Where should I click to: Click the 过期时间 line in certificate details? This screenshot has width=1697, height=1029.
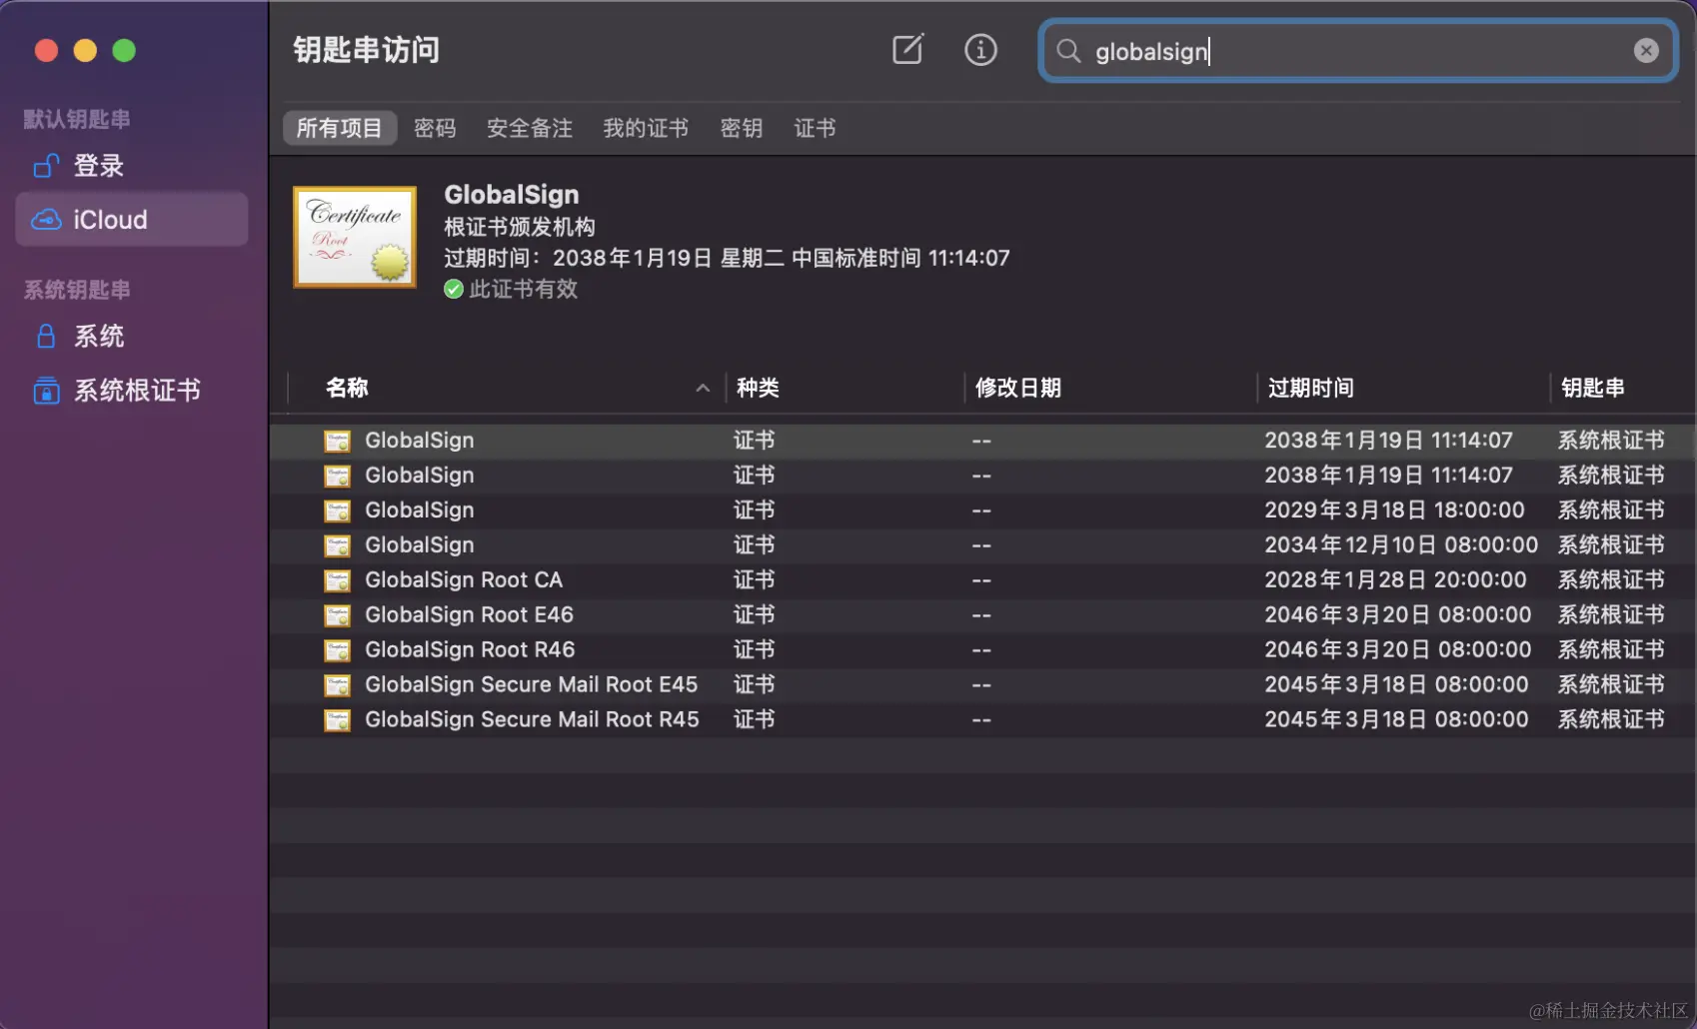point(727,259)
